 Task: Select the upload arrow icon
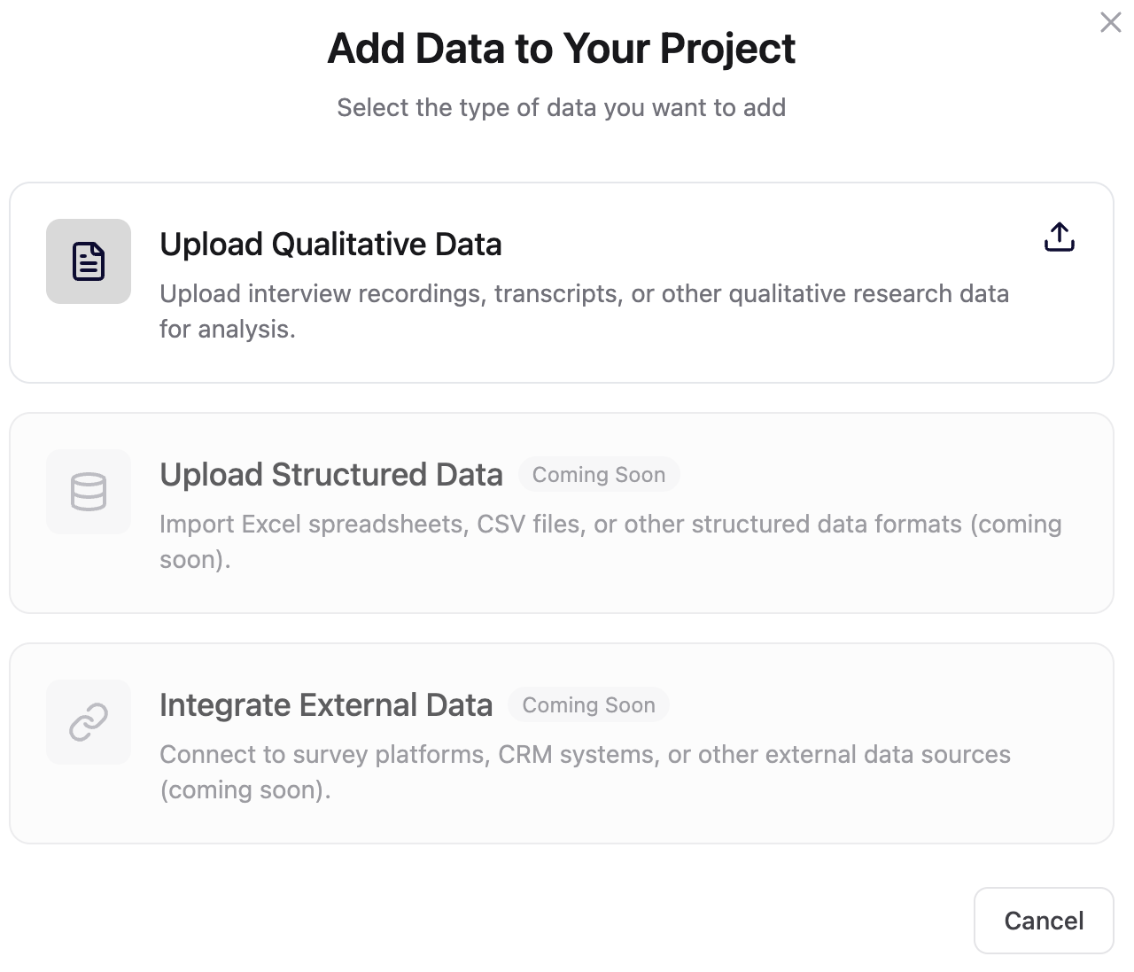(1059, 237)
